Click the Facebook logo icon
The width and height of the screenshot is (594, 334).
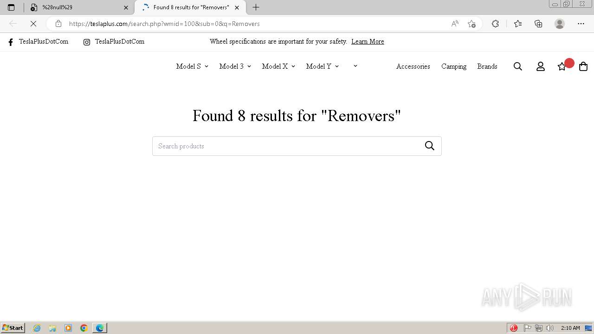click(11, 42)
